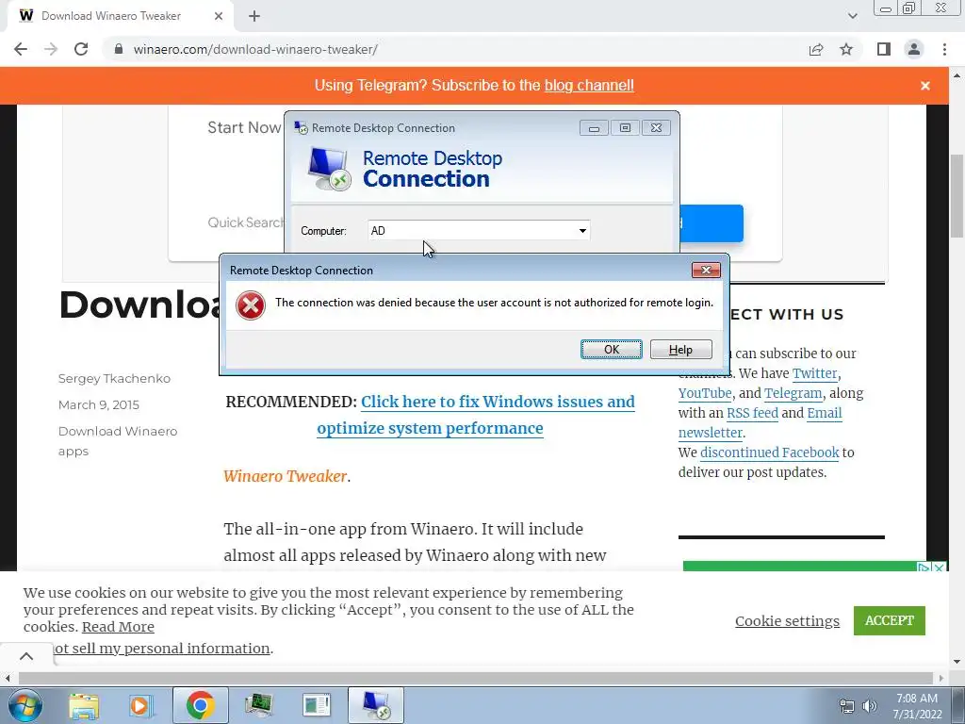
Task: Accept cookies
Action: click(890, 620)
